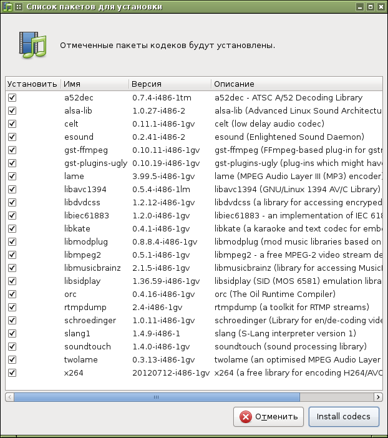Click the horizontal scrollbar thumb
Image resolution: width=388 pixels, height=438 pixels.
tap(157, 397)
